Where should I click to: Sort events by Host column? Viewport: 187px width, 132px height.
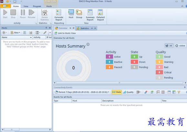87,101
